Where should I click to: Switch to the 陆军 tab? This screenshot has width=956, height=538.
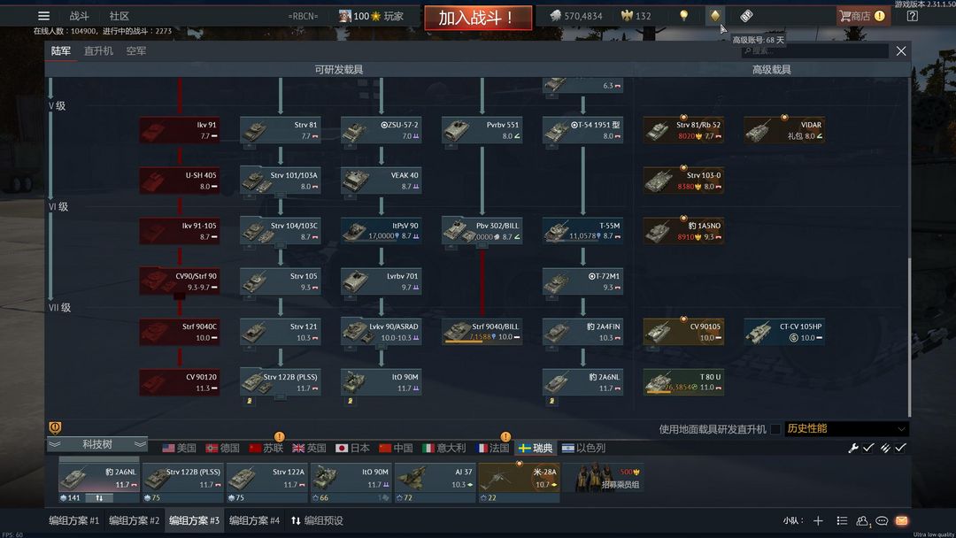[x=60, y=50]
